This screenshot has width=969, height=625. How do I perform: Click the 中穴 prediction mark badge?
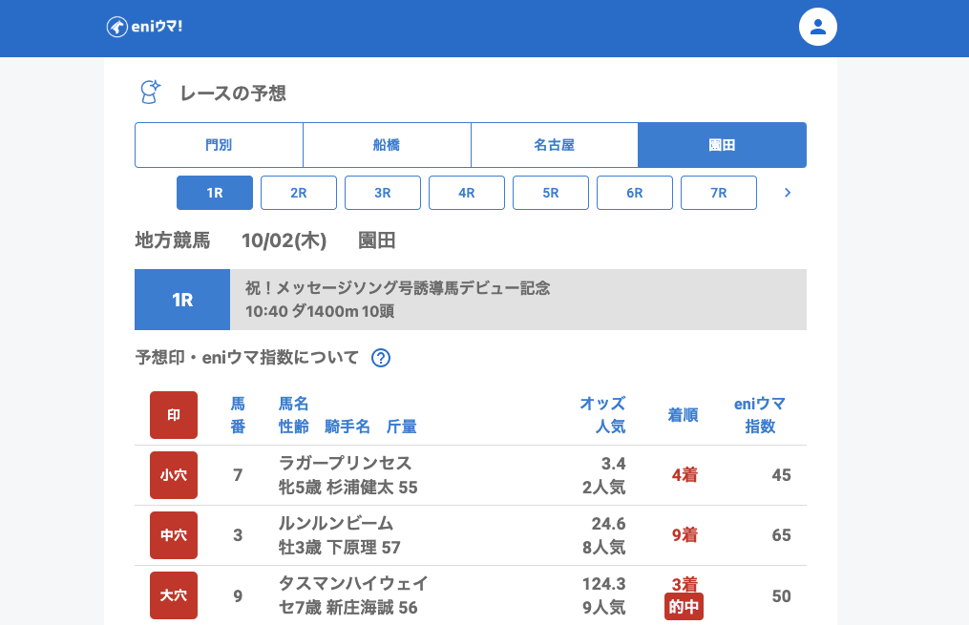click(174, 535)
